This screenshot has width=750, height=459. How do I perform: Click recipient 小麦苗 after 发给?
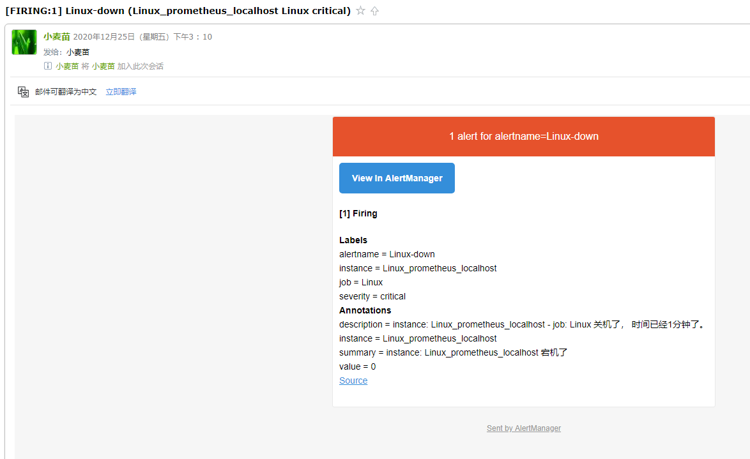click(x=78, y=52)
